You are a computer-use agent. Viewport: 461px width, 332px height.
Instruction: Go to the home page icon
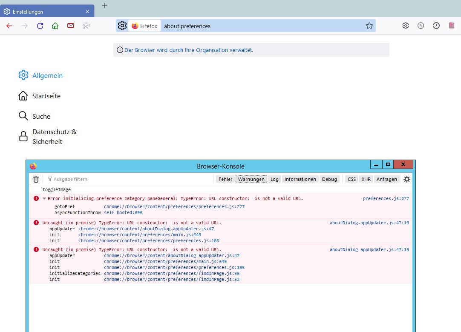[55, 26]
